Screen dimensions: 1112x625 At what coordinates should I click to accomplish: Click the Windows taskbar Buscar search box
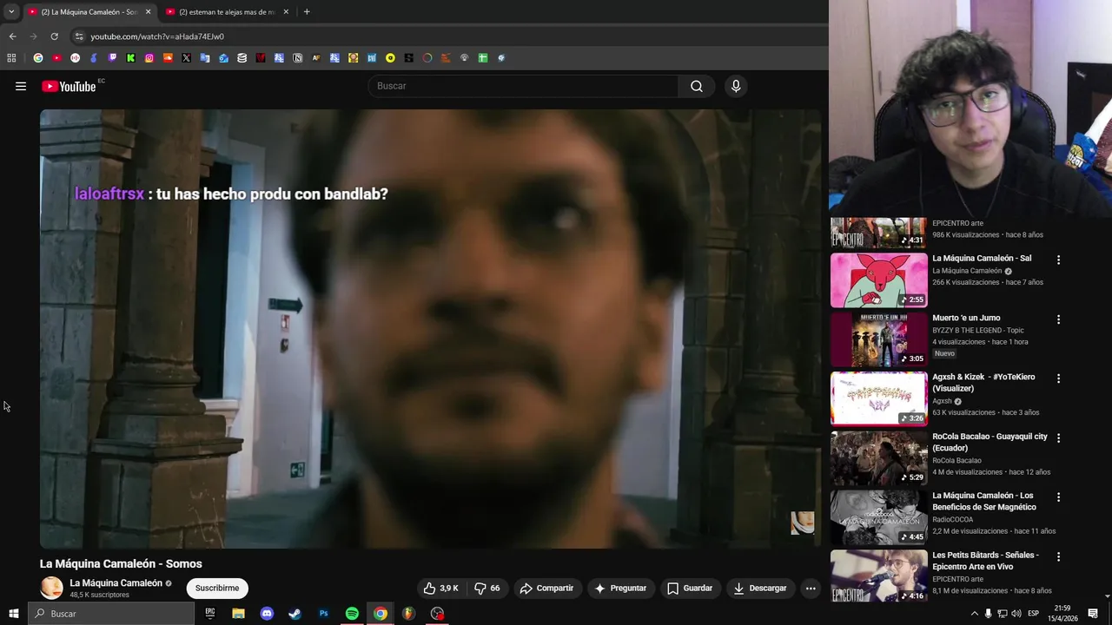tap(111, 614)
